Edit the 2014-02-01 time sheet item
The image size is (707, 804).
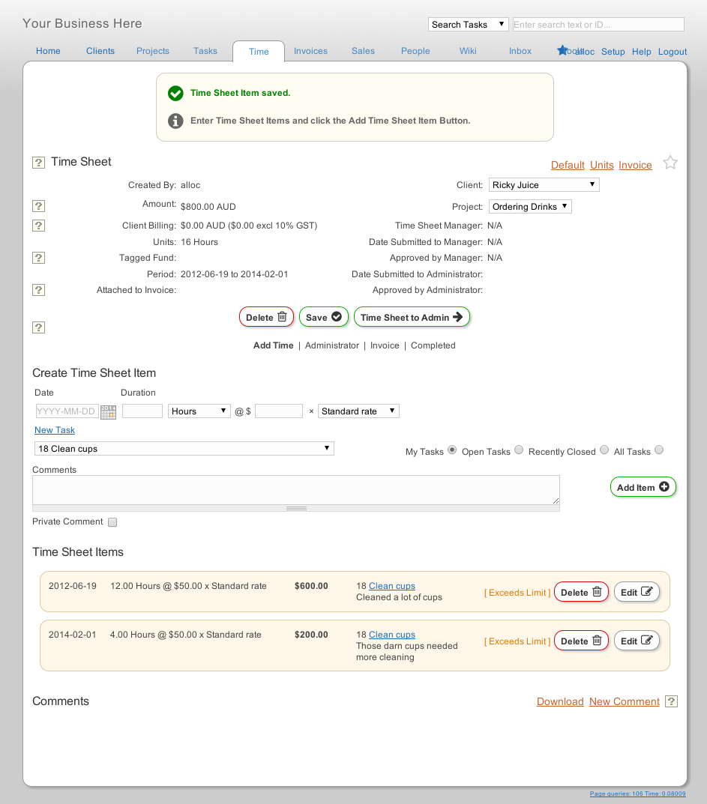point(637,640)
